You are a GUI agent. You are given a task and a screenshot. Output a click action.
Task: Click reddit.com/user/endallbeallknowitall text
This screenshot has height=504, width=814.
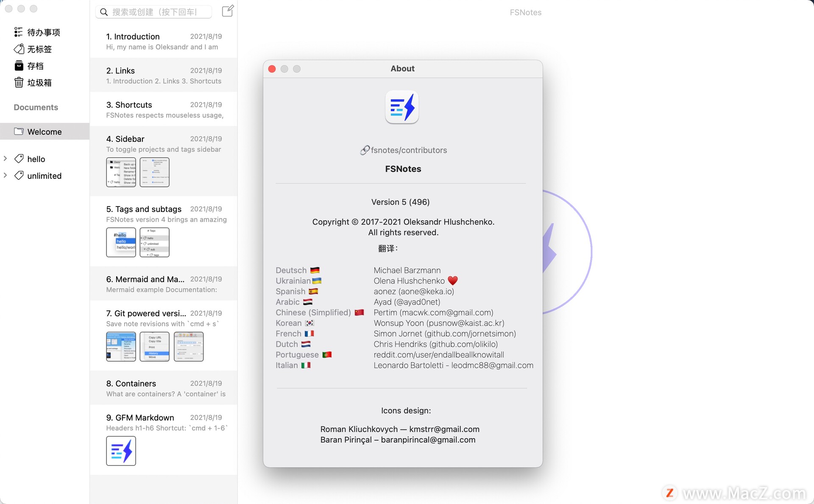tap(439, 355)
